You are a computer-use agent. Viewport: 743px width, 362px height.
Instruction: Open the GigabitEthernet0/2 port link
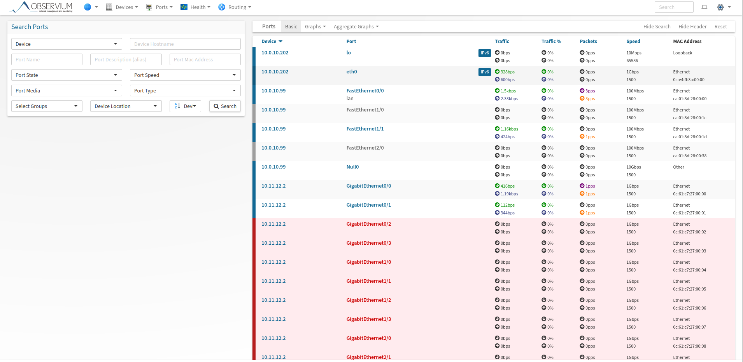368,224
